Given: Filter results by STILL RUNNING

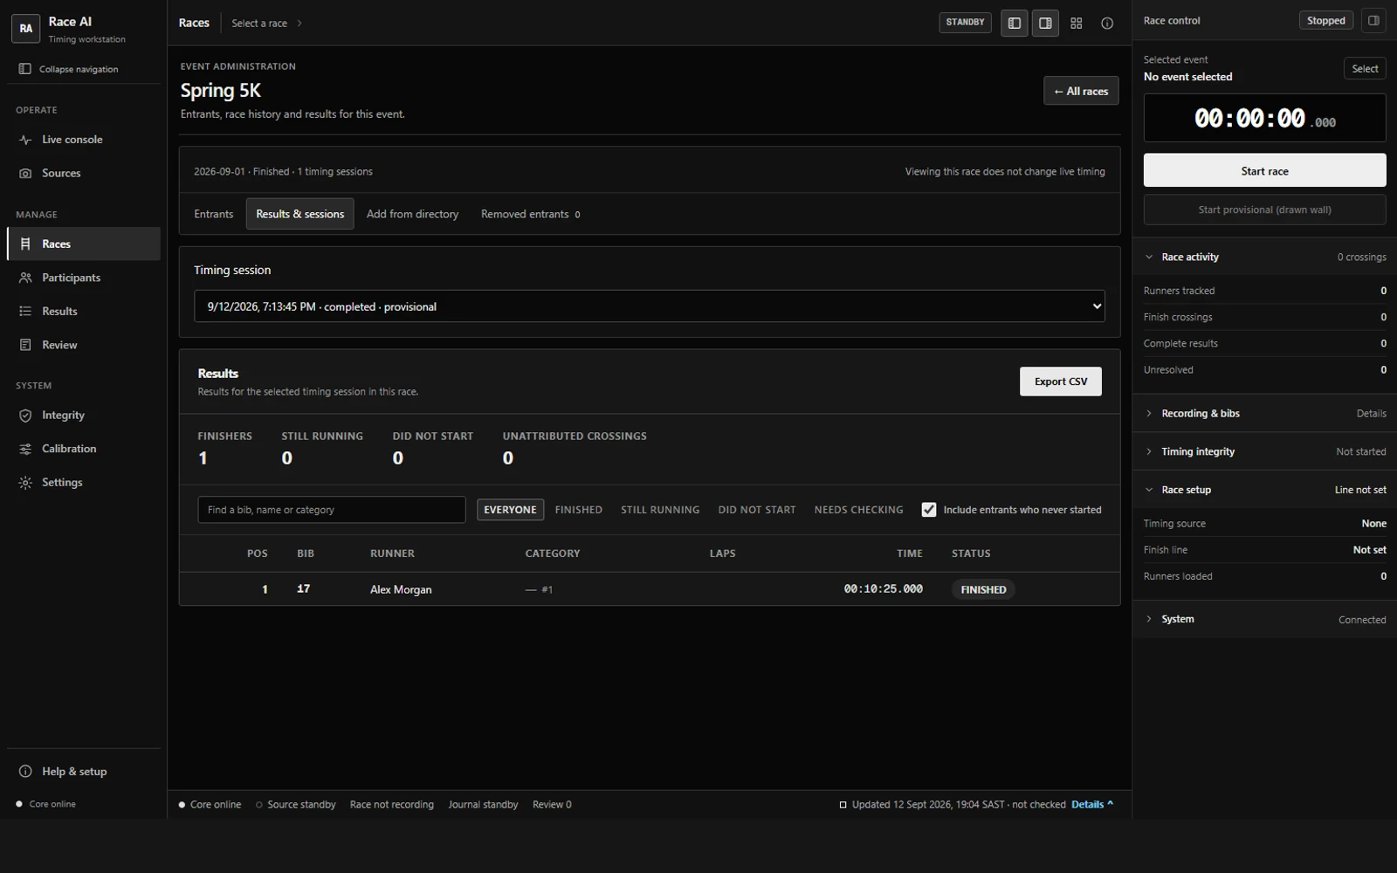Looking at the screenshot, I should [x=660, y=510].
